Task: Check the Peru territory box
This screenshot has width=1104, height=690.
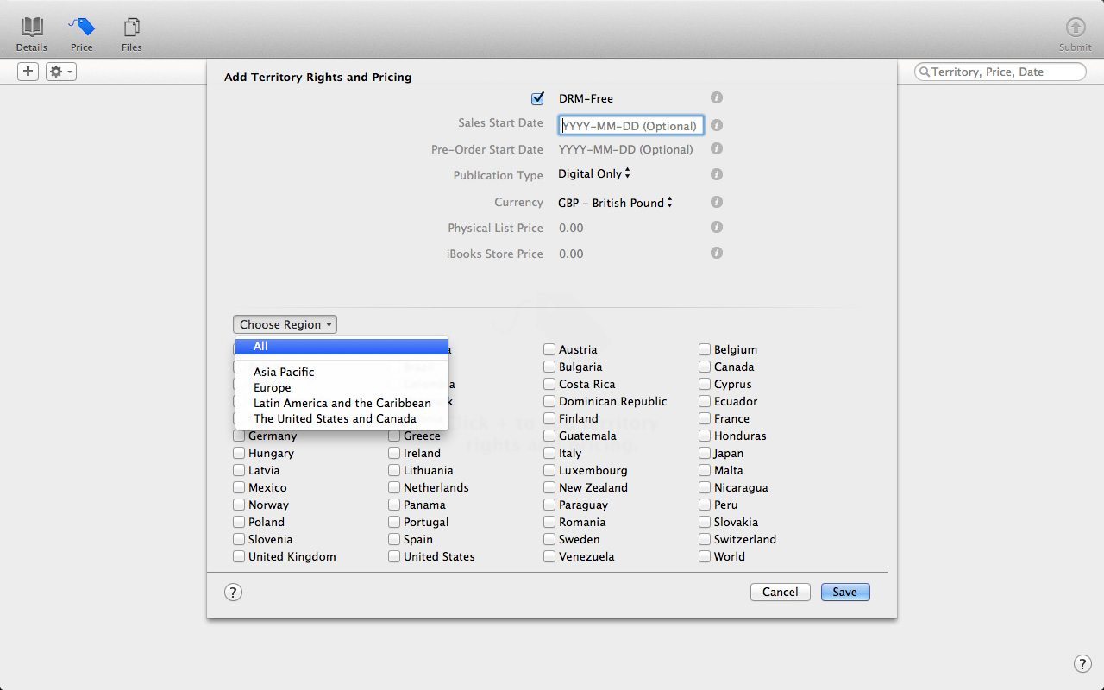Action: 705,505
